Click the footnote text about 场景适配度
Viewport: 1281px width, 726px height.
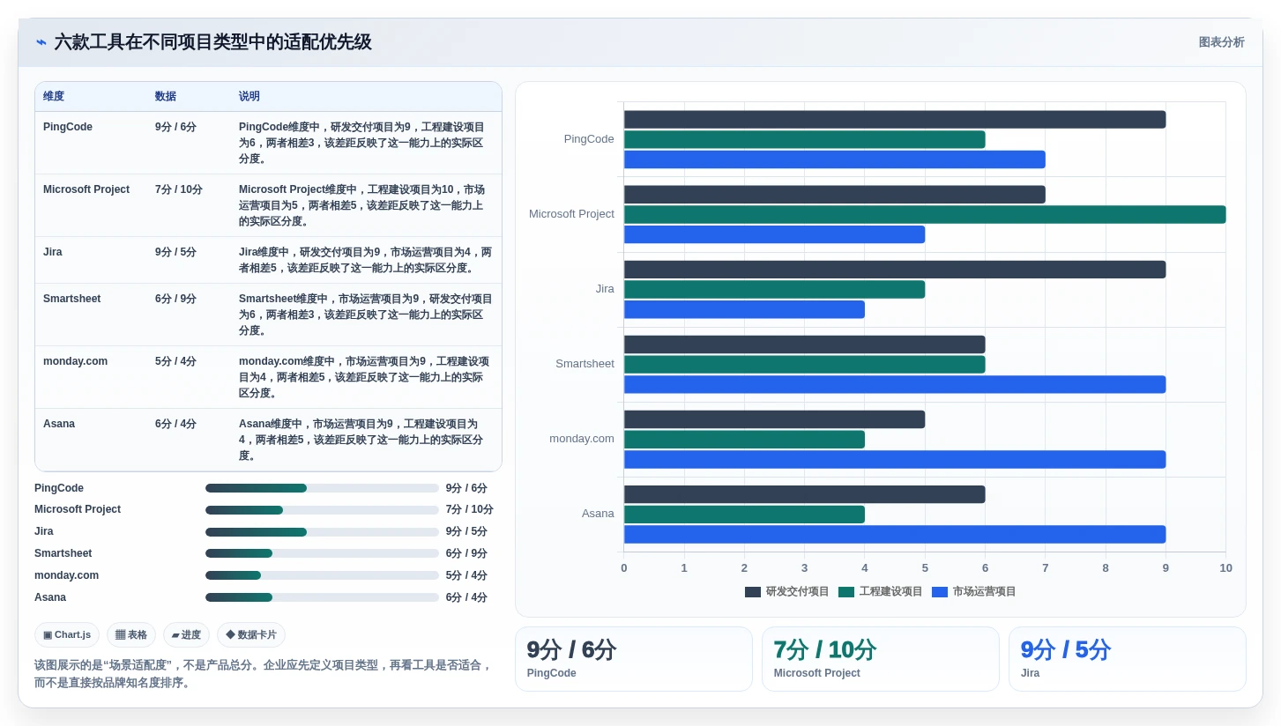coord(263,674)
